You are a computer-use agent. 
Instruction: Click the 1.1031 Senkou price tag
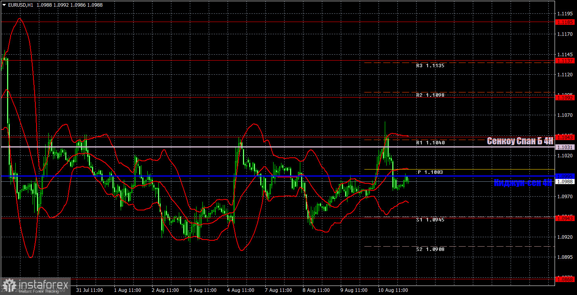pos(565,147)
